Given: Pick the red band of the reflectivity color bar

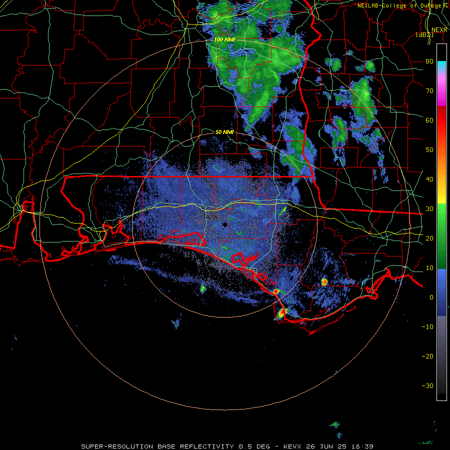Looking at the screenshot, I should point(441,120).
